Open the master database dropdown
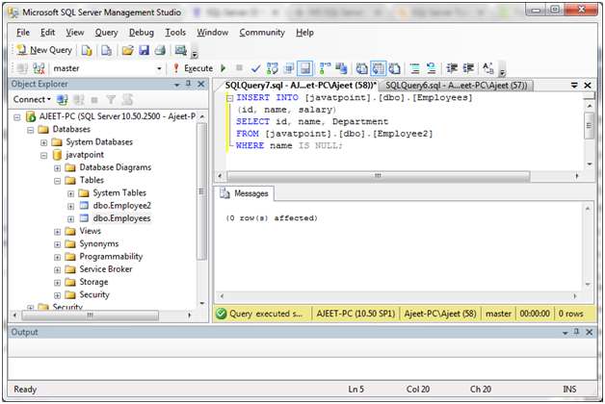Image resolution: width=605 pixels, height=404 pixels. (x=159, y=68)
